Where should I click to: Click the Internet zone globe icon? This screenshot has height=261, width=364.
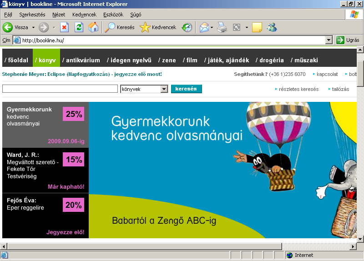[289, 255]
